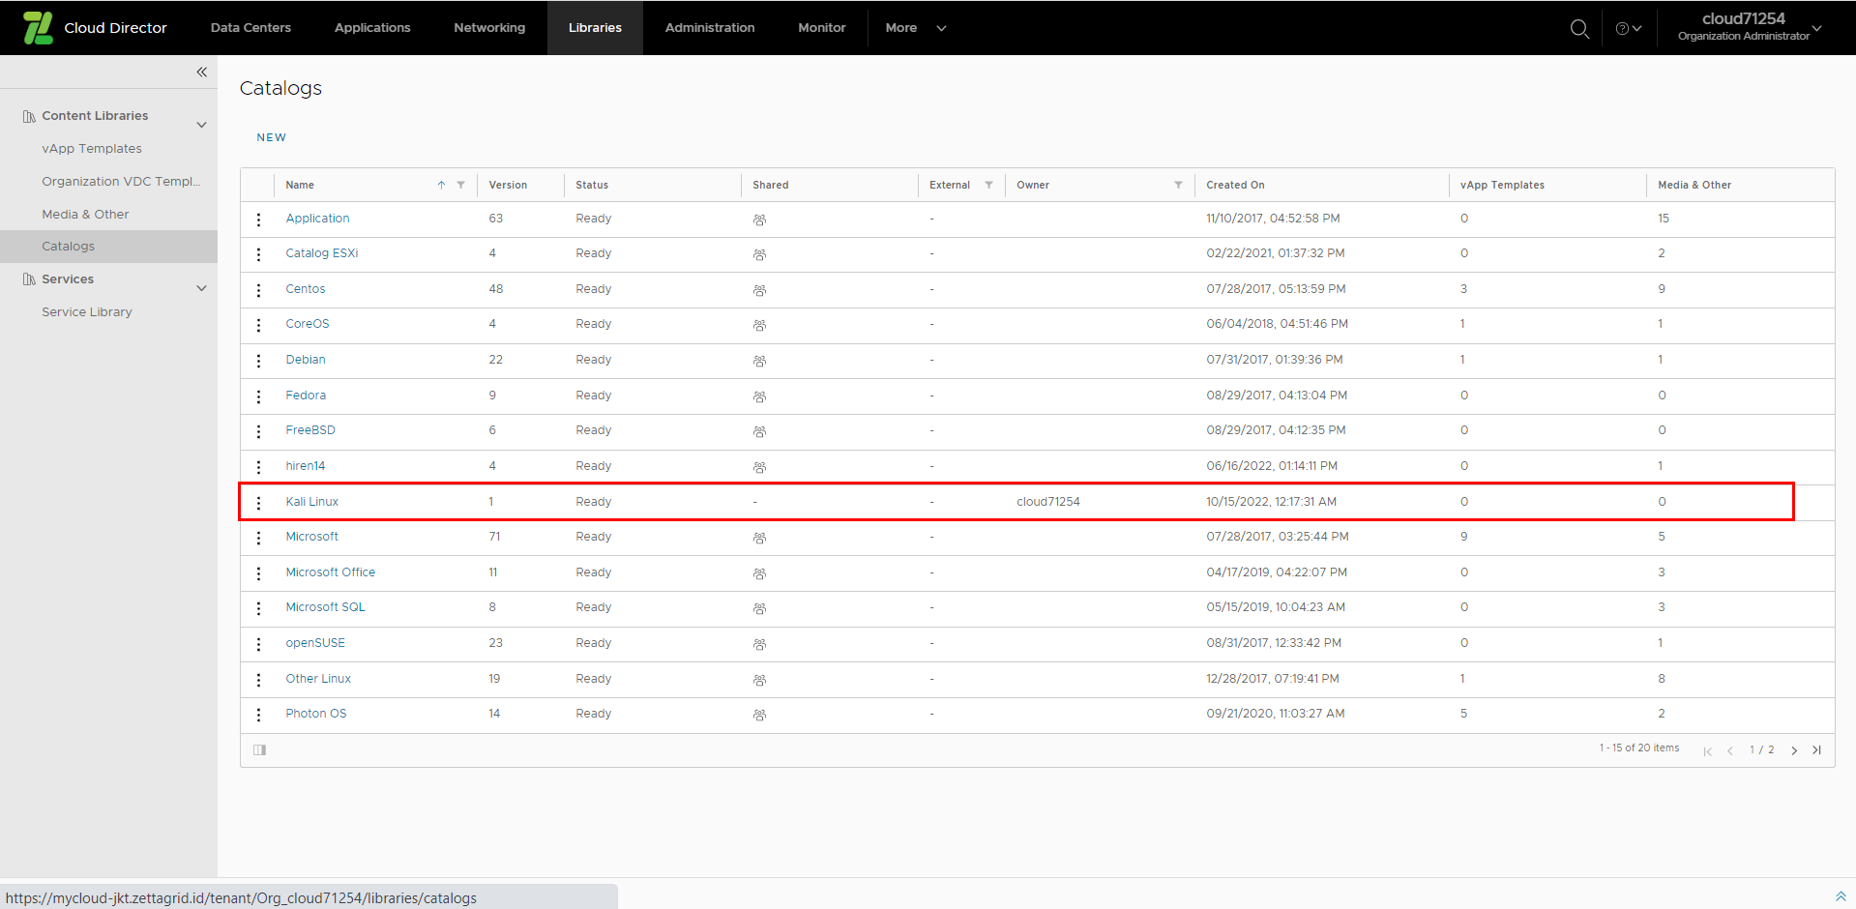Jump to the first page using pagination icon
This screenshot has width=1856, height=909.
(x=1707, y=750)
